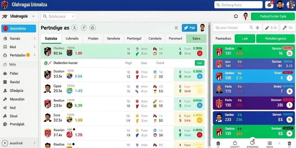Click the main list vertical scrollbar

[x=209, y=85]
